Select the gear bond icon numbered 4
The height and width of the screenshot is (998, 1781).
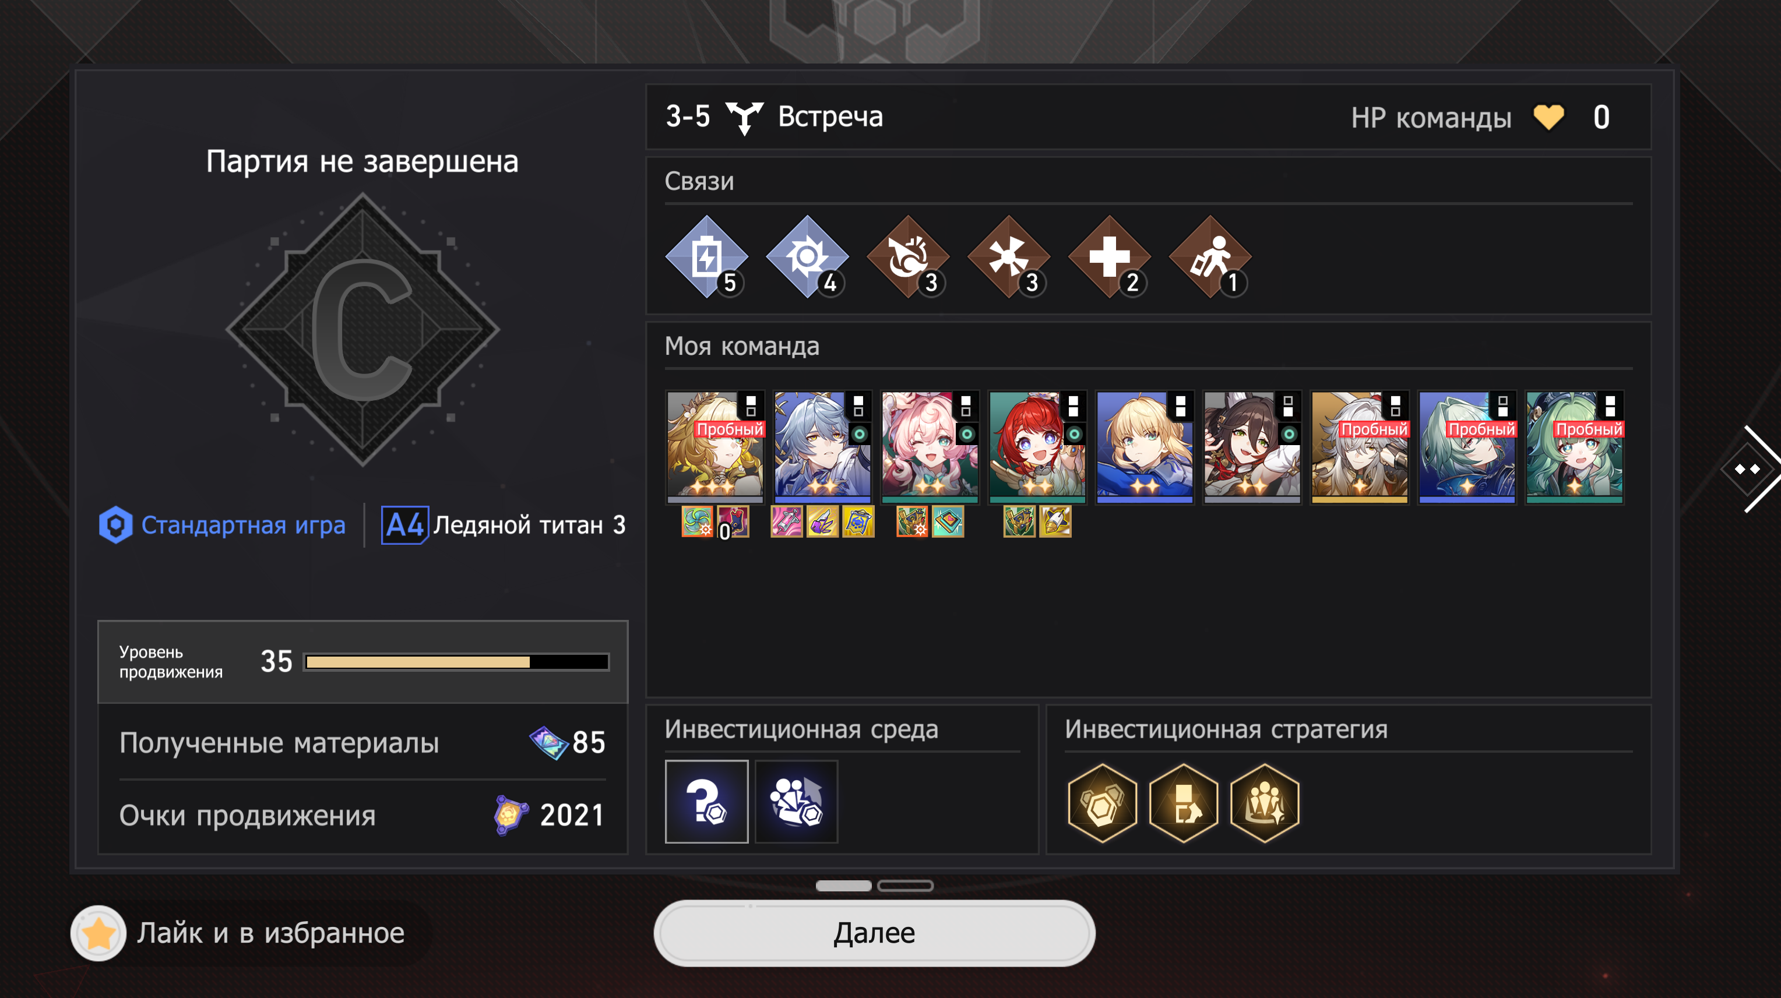click(x=807, y=257)
